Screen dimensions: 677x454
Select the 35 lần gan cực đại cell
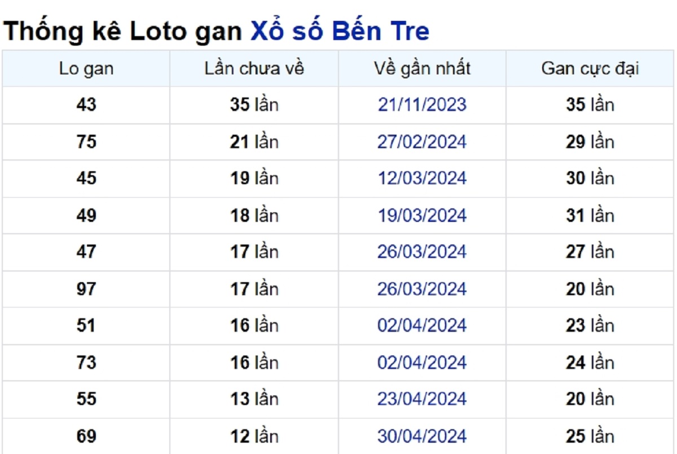(x=590, y=105)
